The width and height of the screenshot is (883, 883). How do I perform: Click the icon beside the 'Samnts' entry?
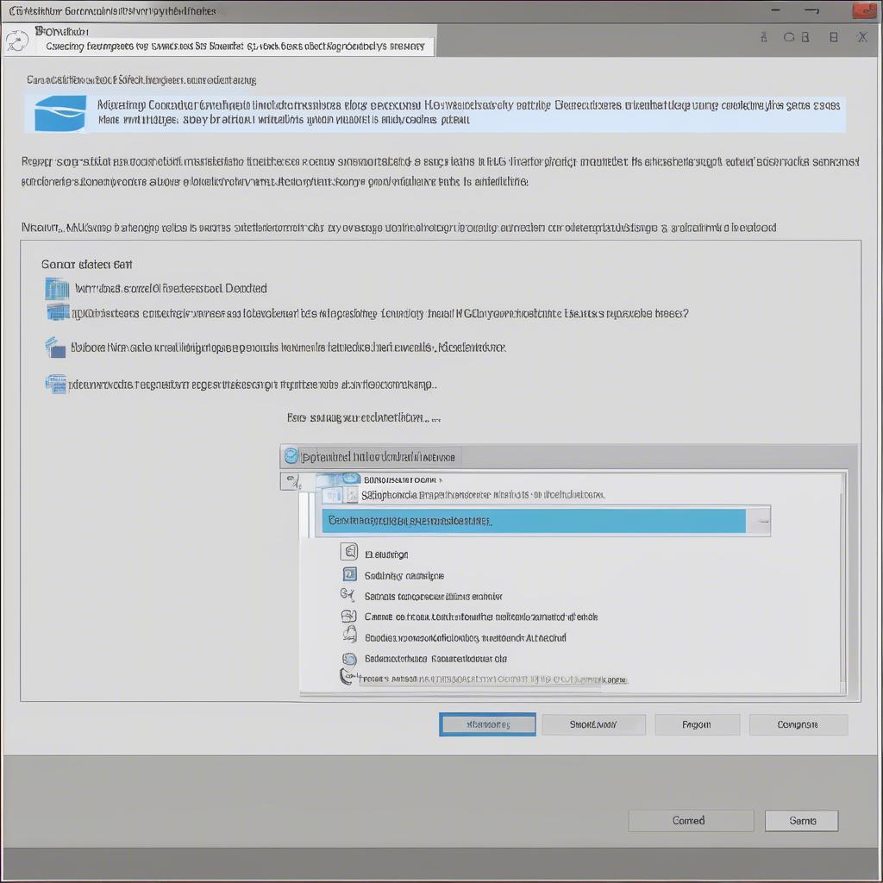[x=348, y=595]
